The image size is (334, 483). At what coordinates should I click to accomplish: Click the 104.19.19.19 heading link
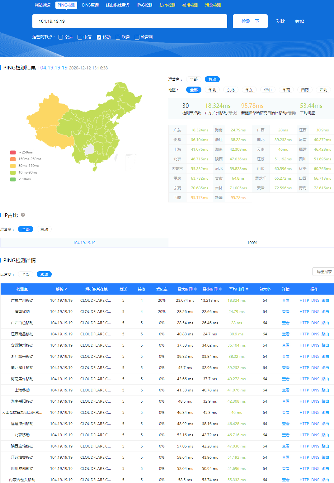click(52, 68)
